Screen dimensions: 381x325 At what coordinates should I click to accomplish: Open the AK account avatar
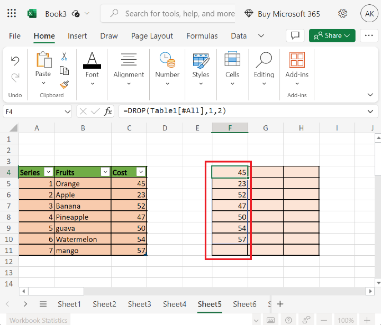pos(369,14)
